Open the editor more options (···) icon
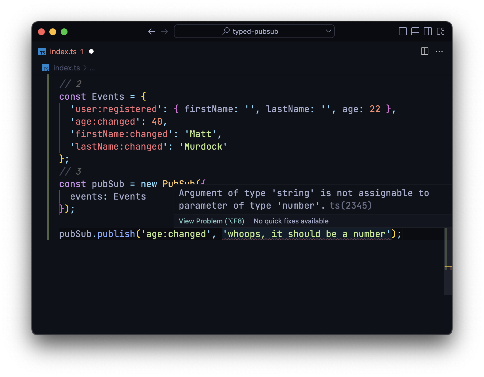484x377 pixels. 439,51
